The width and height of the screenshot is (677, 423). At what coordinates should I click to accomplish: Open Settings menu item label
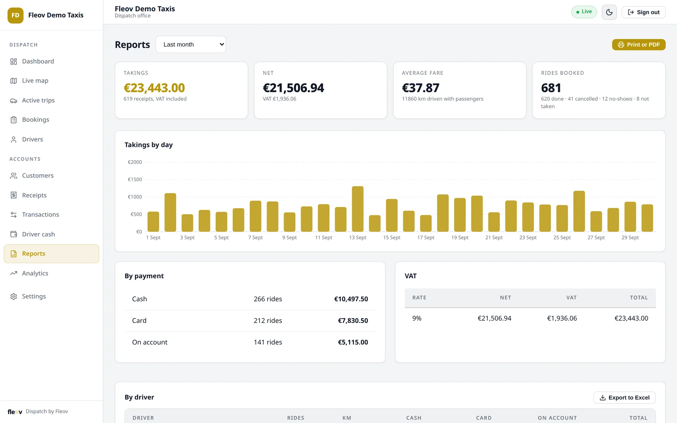[x=34, y=296]
